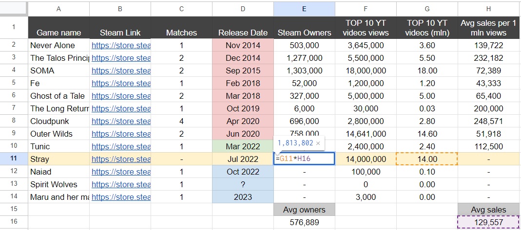Open The Long Return Steam link
Screen dimensions: 521x230
coord(121,108)
